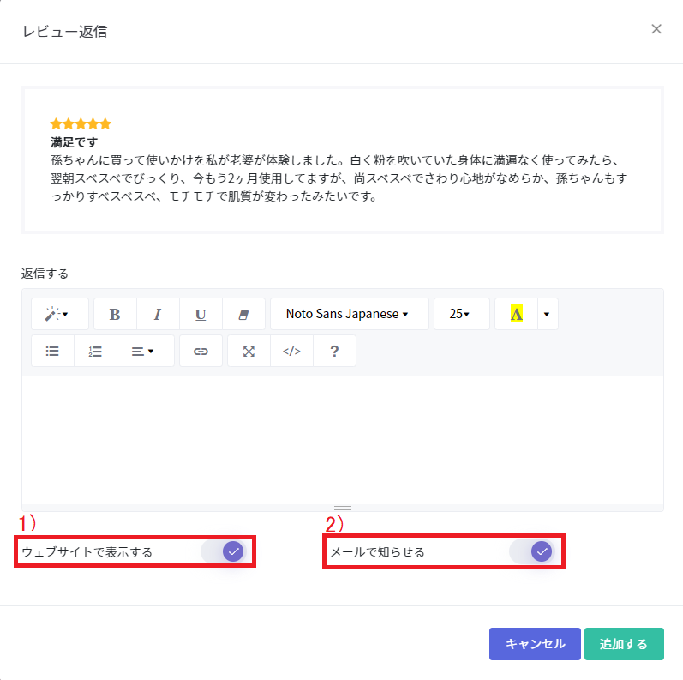Open the text color options arrow
This screenshot has width=683, height=680.
click(x=547, y=314)
